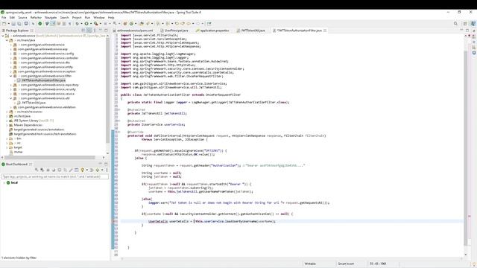This screenshot has height=268, width=477.
Task: Click the Boot Dashboard open console icon
Action: point(60,170)
